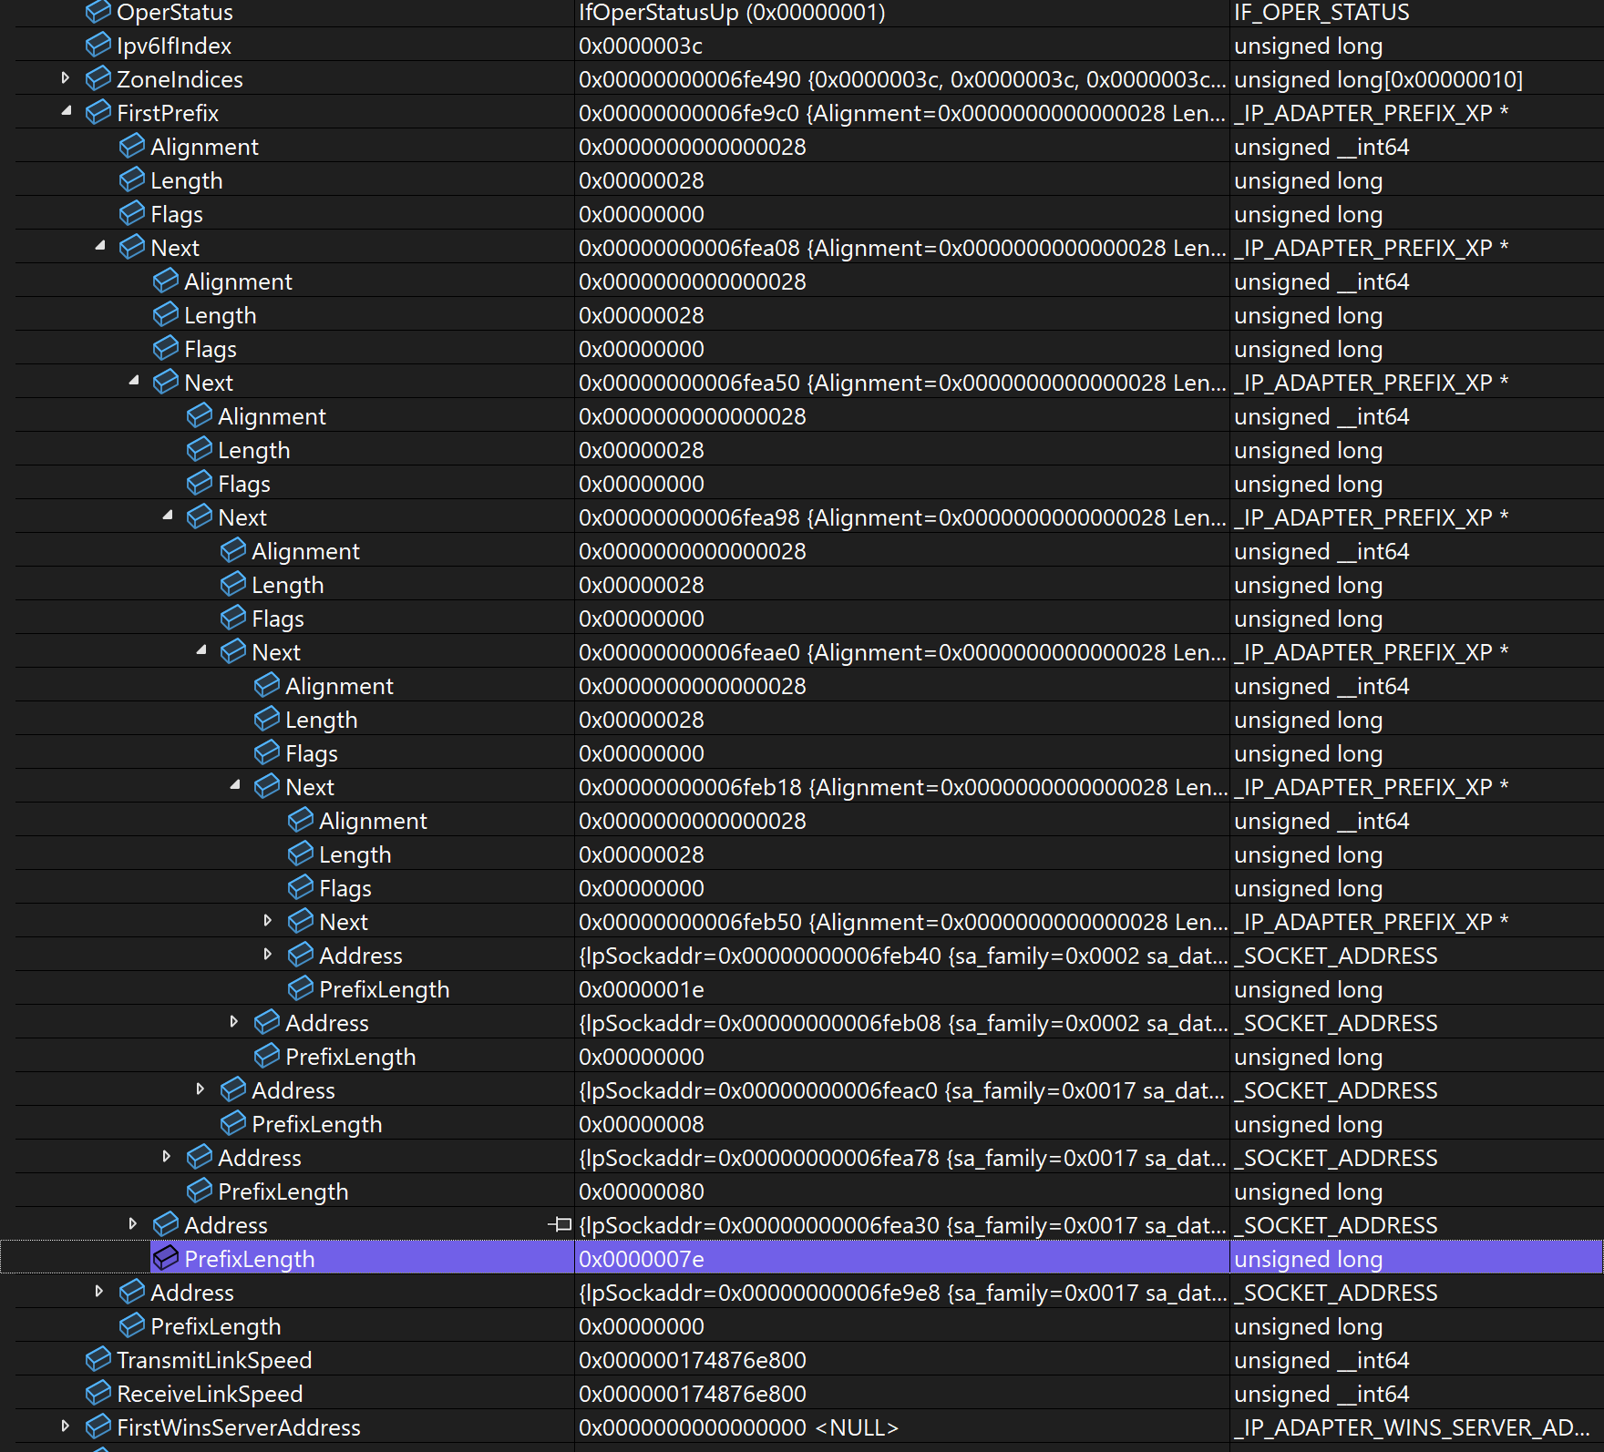Collapse the Next node at 0x00000000006feae0

coord(200,650)
